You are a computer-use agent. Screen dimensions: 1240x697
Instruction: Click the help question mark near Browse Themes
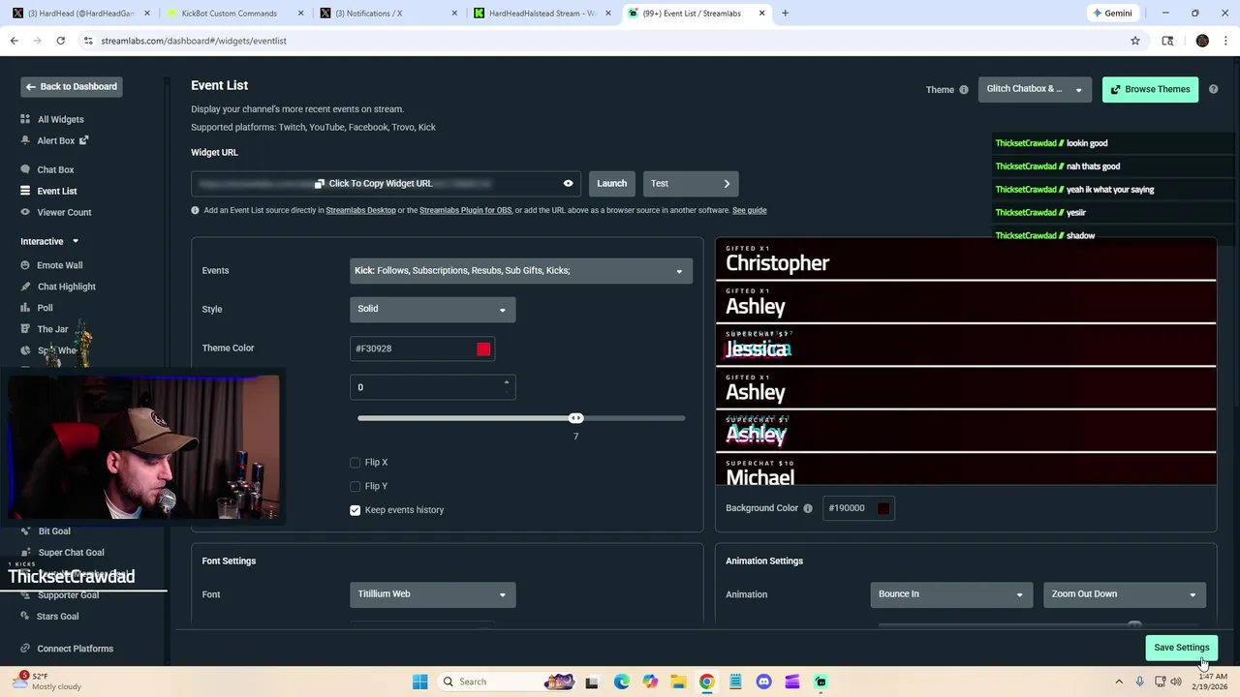[1213, 89]
